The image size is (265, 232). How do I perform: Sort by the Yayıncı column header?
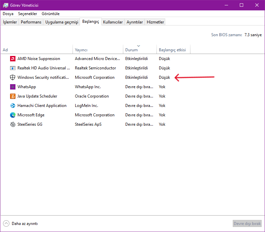[x=98, y=49]
